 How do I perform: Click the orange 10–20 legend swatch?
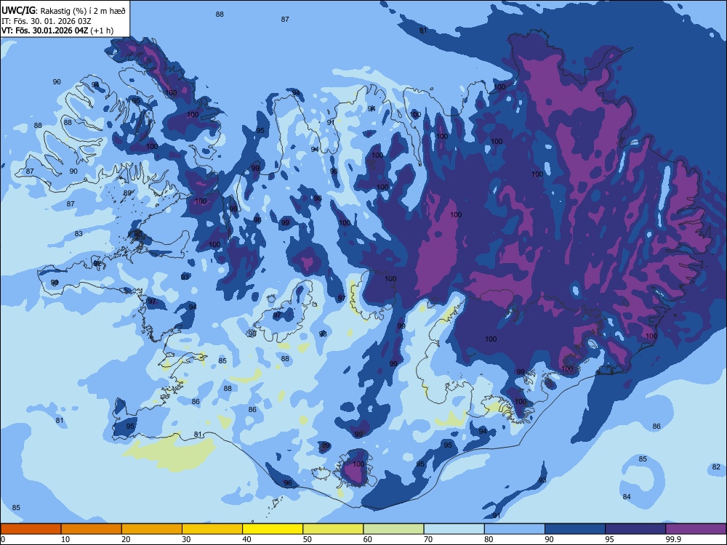point(92,529)
